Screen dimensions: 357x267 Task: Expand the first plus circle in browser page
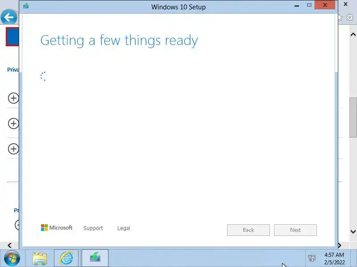click(13, 98)
